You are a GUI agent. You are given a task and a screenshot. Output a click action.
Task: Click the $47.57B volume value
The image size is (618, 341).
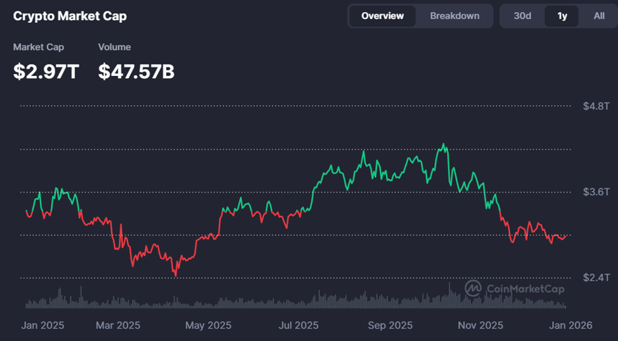tap(136, 71)
